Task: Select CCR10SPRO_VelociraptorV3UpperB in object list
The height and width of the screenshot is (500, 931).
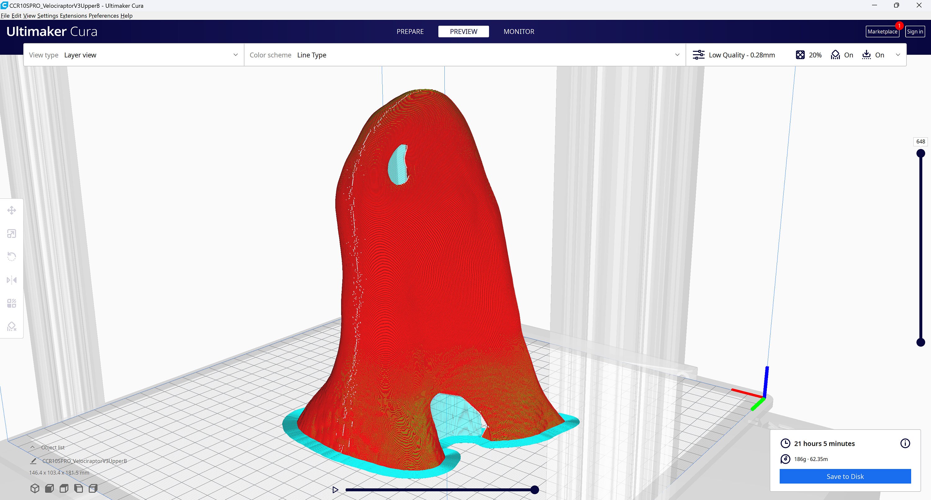Action: point(85,461)
